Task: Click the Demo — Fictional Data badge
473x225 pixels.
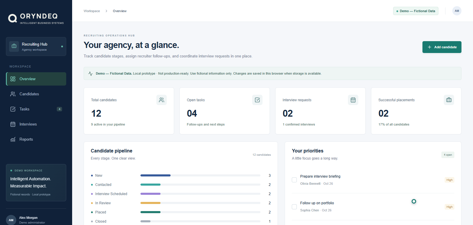Action: pyautogui.click(x=416, y=11)
